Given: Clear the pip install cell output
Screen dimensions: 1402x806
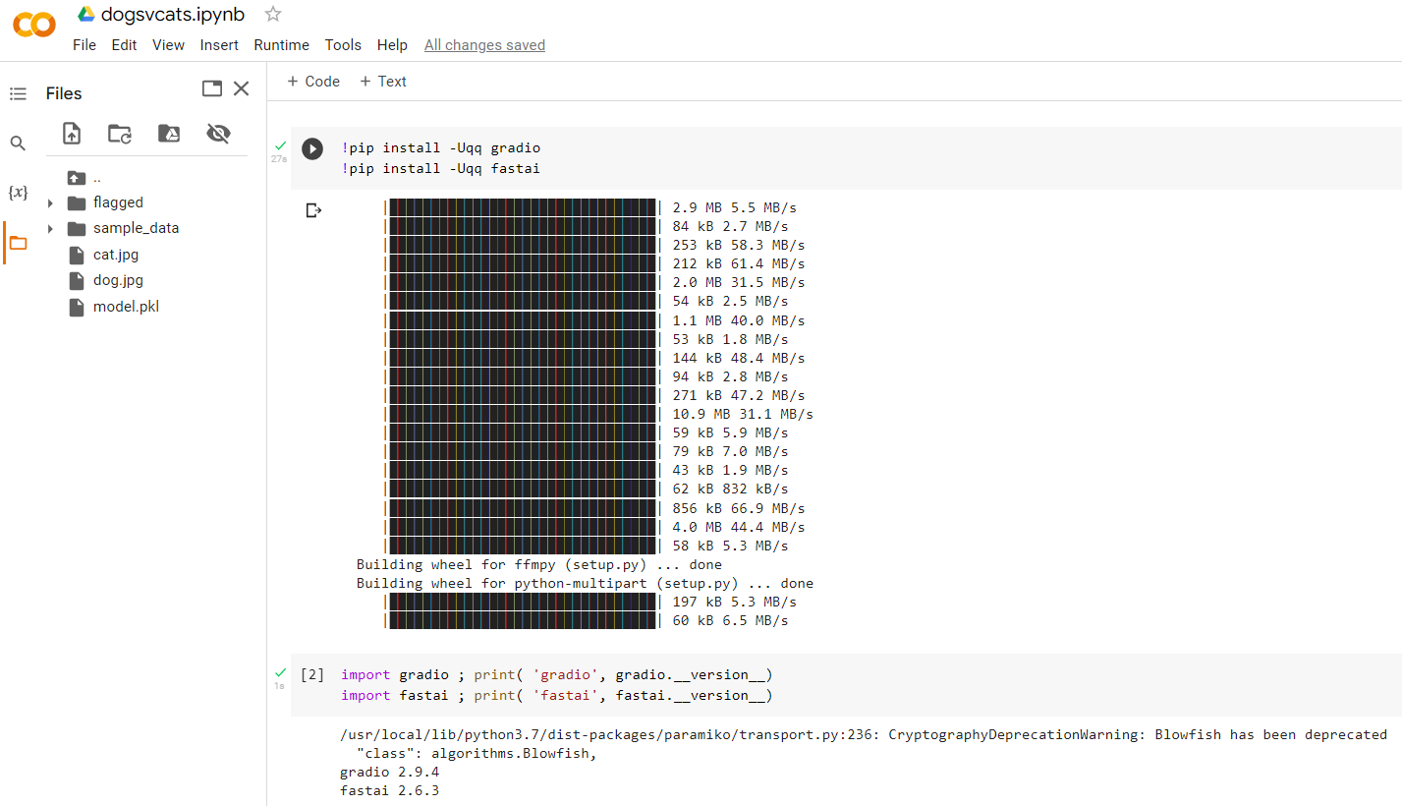Looking at the screenshot, I should tap(313, 210).
